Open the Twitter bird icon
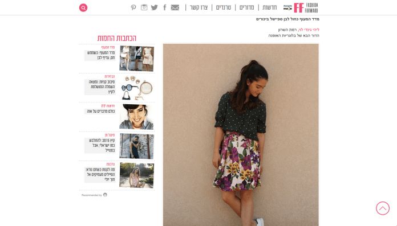Viewport: 397px width, 226px height. point(154,7)
